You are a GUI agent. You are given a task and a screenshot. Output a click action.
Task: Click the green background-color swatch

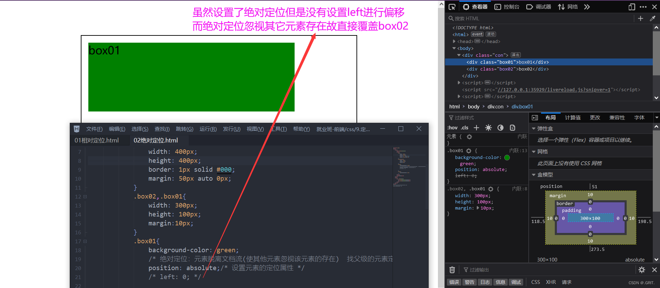507,158
